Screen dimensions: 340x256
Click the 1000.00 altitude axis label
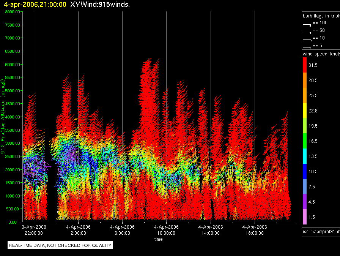pyautogui.click(x=13, y=196)
